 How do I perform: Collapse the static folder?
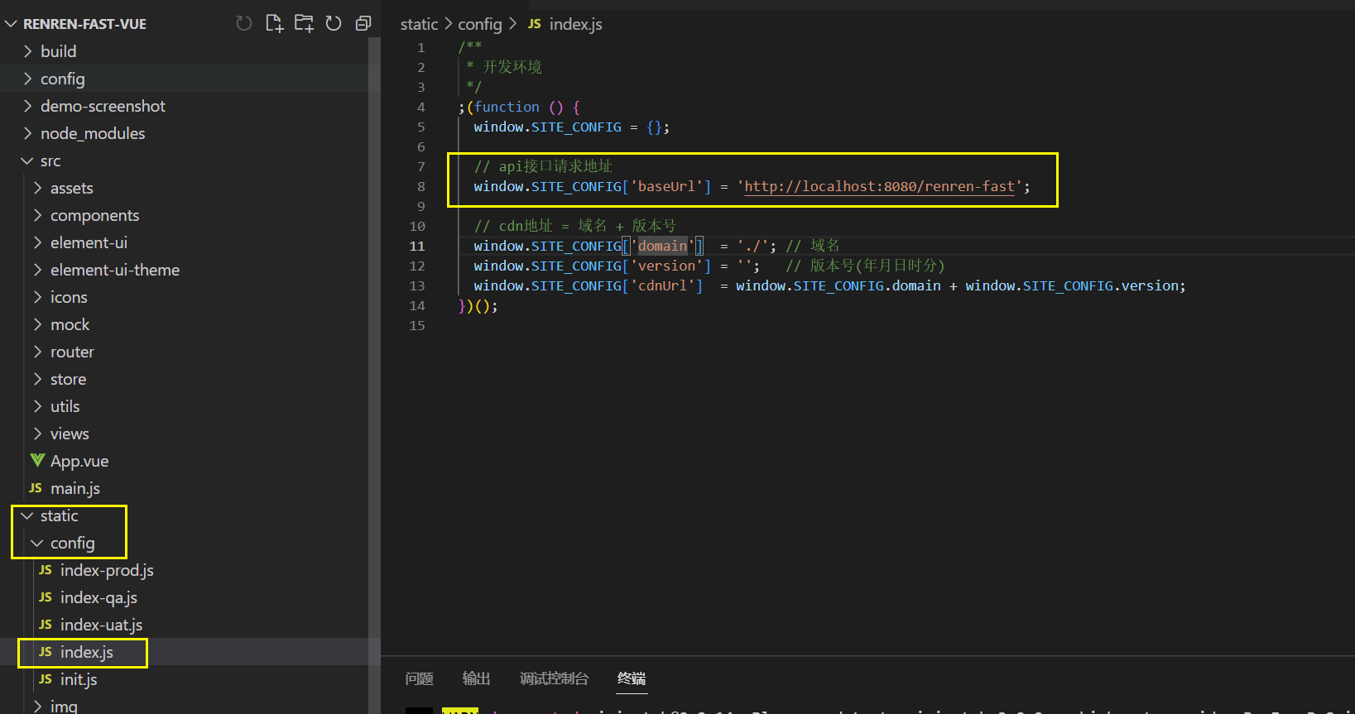27,515
